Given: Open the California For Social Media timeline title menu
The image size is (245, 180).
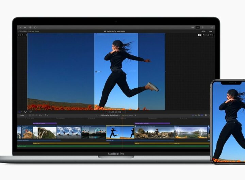Looking at the screenshot, I should (110, 115).
